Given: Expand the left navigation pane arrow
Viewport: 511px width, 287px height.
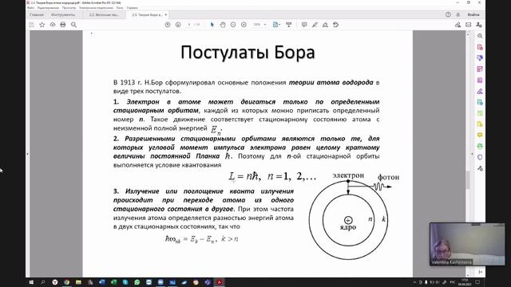Looking at the screenshot, I should click(x=27, y=154).
